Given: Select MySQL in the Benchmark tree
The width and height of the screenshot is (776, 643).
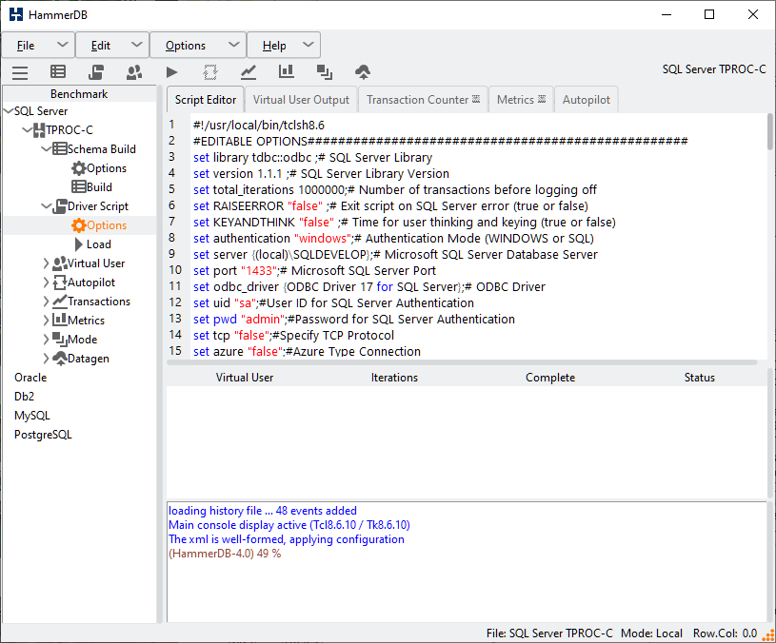Looking at the screenshot, I should pyautogui.click(x=32, y=416).
